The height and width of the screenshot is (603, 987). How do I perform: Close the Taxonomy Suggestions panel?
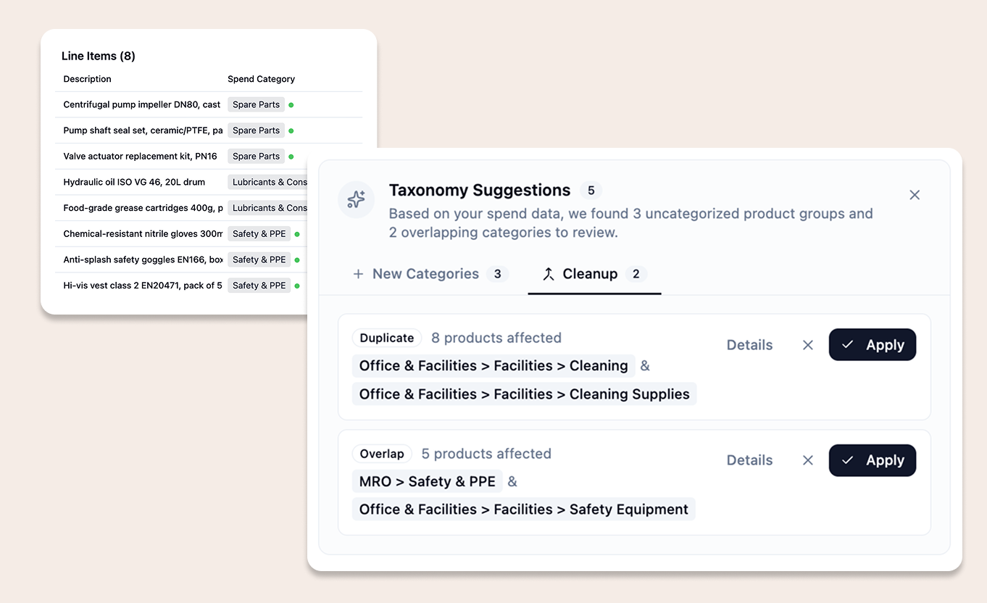914,194
